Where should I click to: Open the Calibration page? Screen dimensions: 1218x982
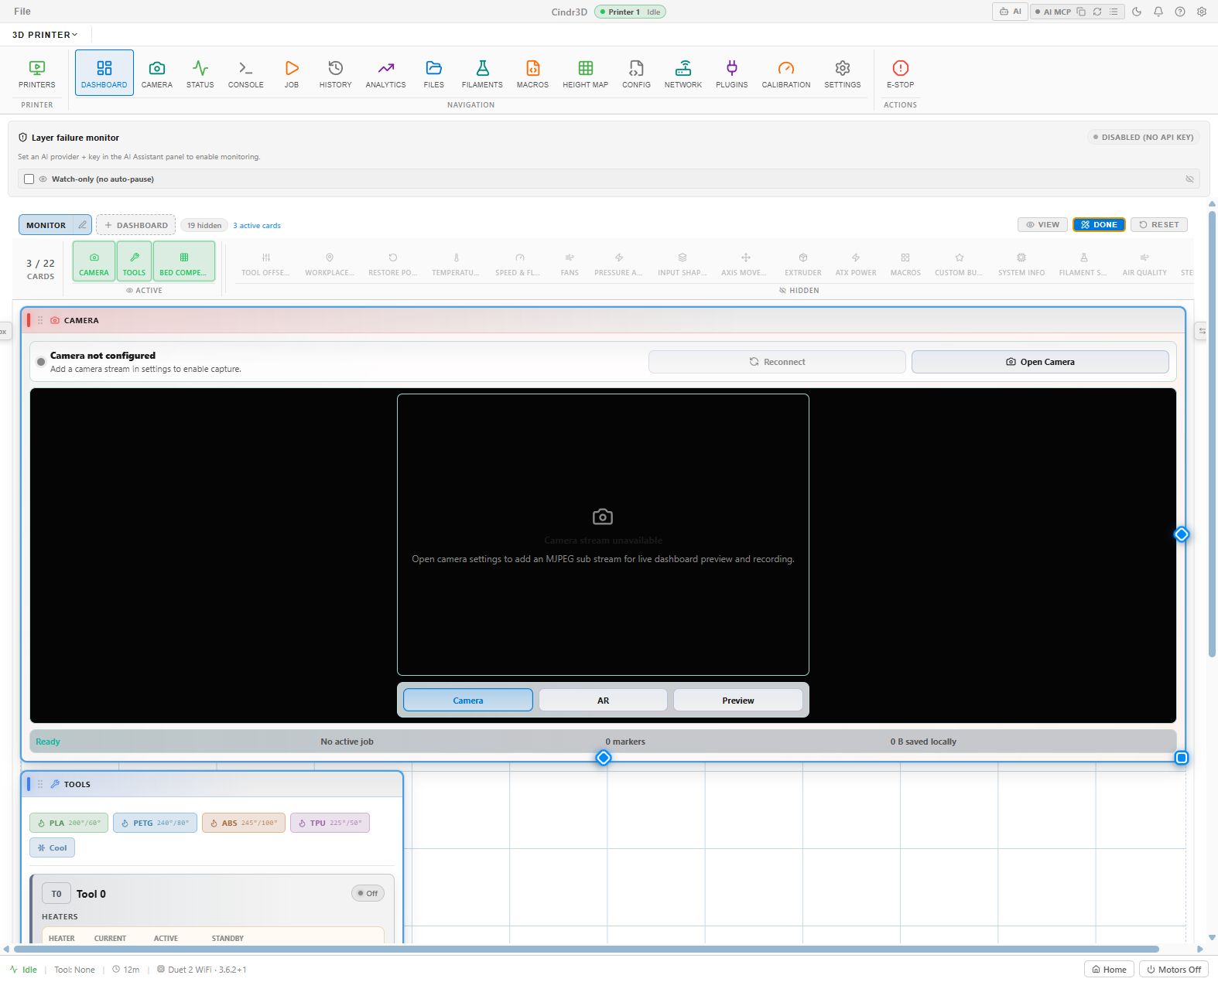[785, 73]
